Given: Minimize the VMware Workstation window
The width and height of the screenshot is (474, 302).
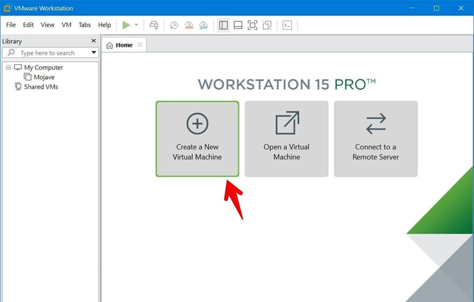Looking at the screenshot, I should click(x=412, y=8).
